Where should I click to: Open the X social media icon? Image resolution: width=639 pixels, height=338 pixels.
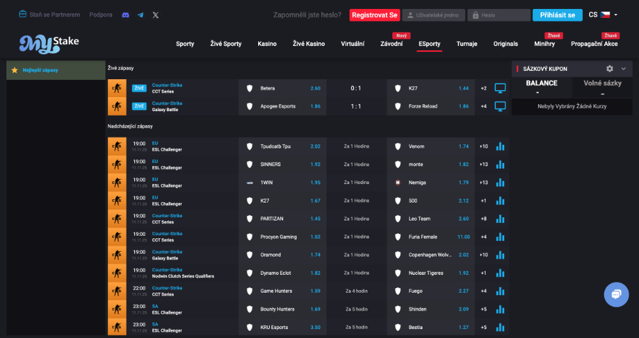click(x=155, y=15)
